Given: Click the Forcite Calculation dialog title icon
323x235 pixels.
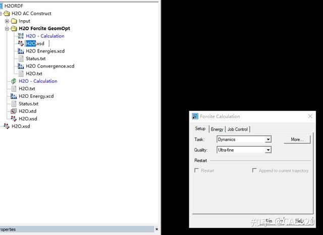Looking at the screenshot, I should 195,116.
